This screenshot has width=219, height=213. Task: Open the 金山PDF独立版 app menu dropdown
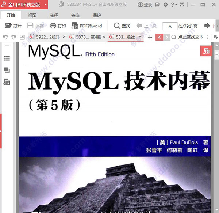coord(46,5)
